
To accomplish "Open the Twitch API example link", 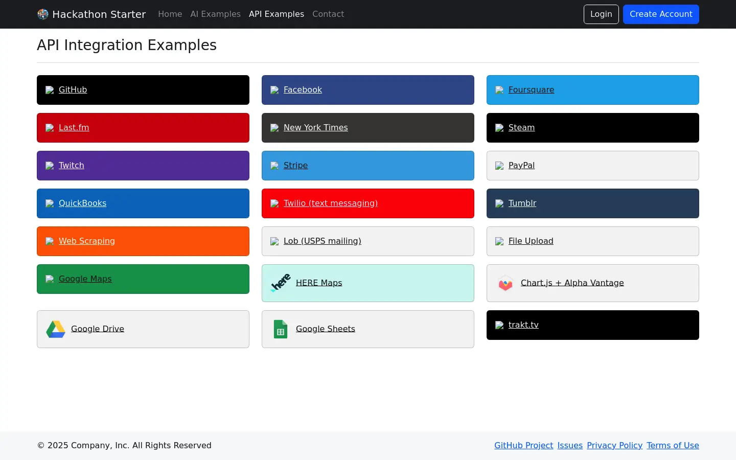I will (71, 166).
